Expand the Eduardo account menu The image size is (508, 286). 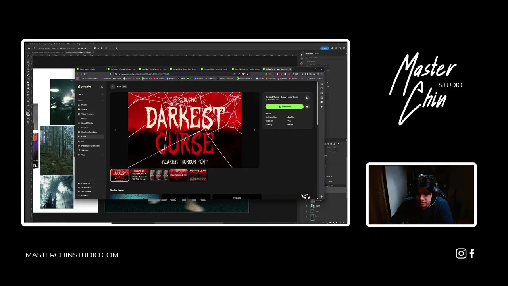click(90, 195)
